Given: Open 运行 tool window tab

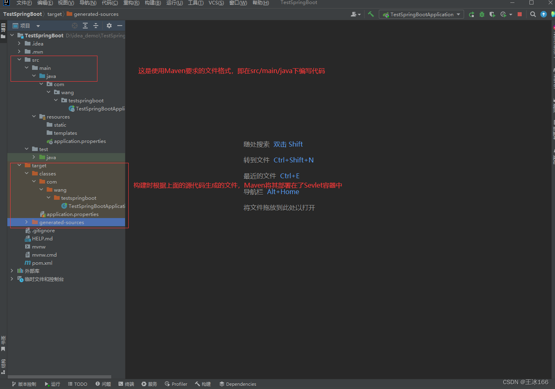Looking at the screenshot, I should [52, 384].
